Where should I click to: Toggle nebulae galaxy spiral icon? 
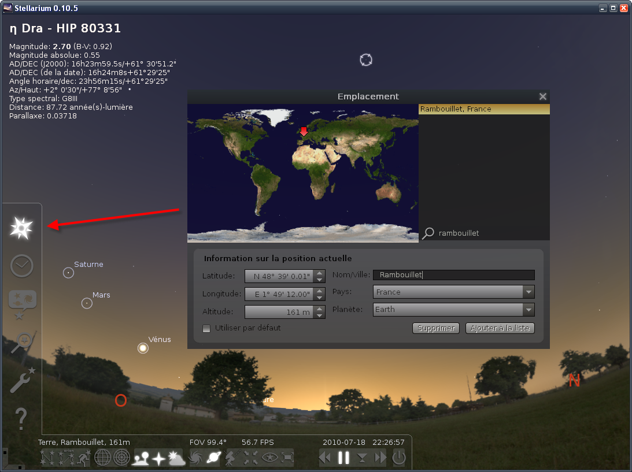point(196,458)
